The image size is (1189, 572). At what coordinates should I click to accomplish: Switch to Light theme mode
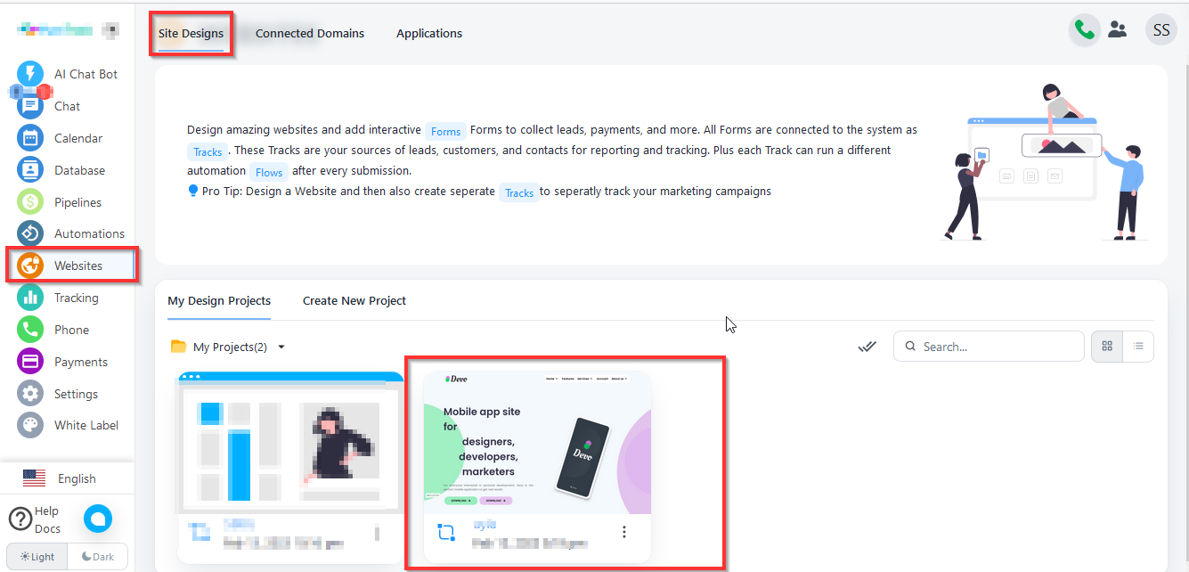click(37, 557)
